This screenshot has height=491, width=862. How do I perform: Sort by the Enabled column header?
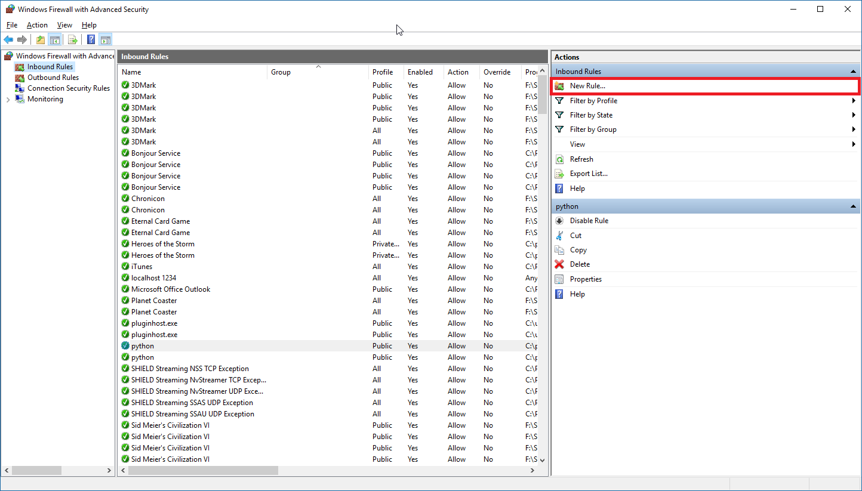pos(424,72)
